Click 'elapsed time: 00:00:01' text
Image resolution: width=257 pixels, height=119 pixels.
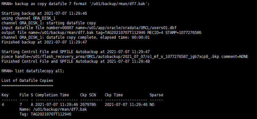pos(125,37)
